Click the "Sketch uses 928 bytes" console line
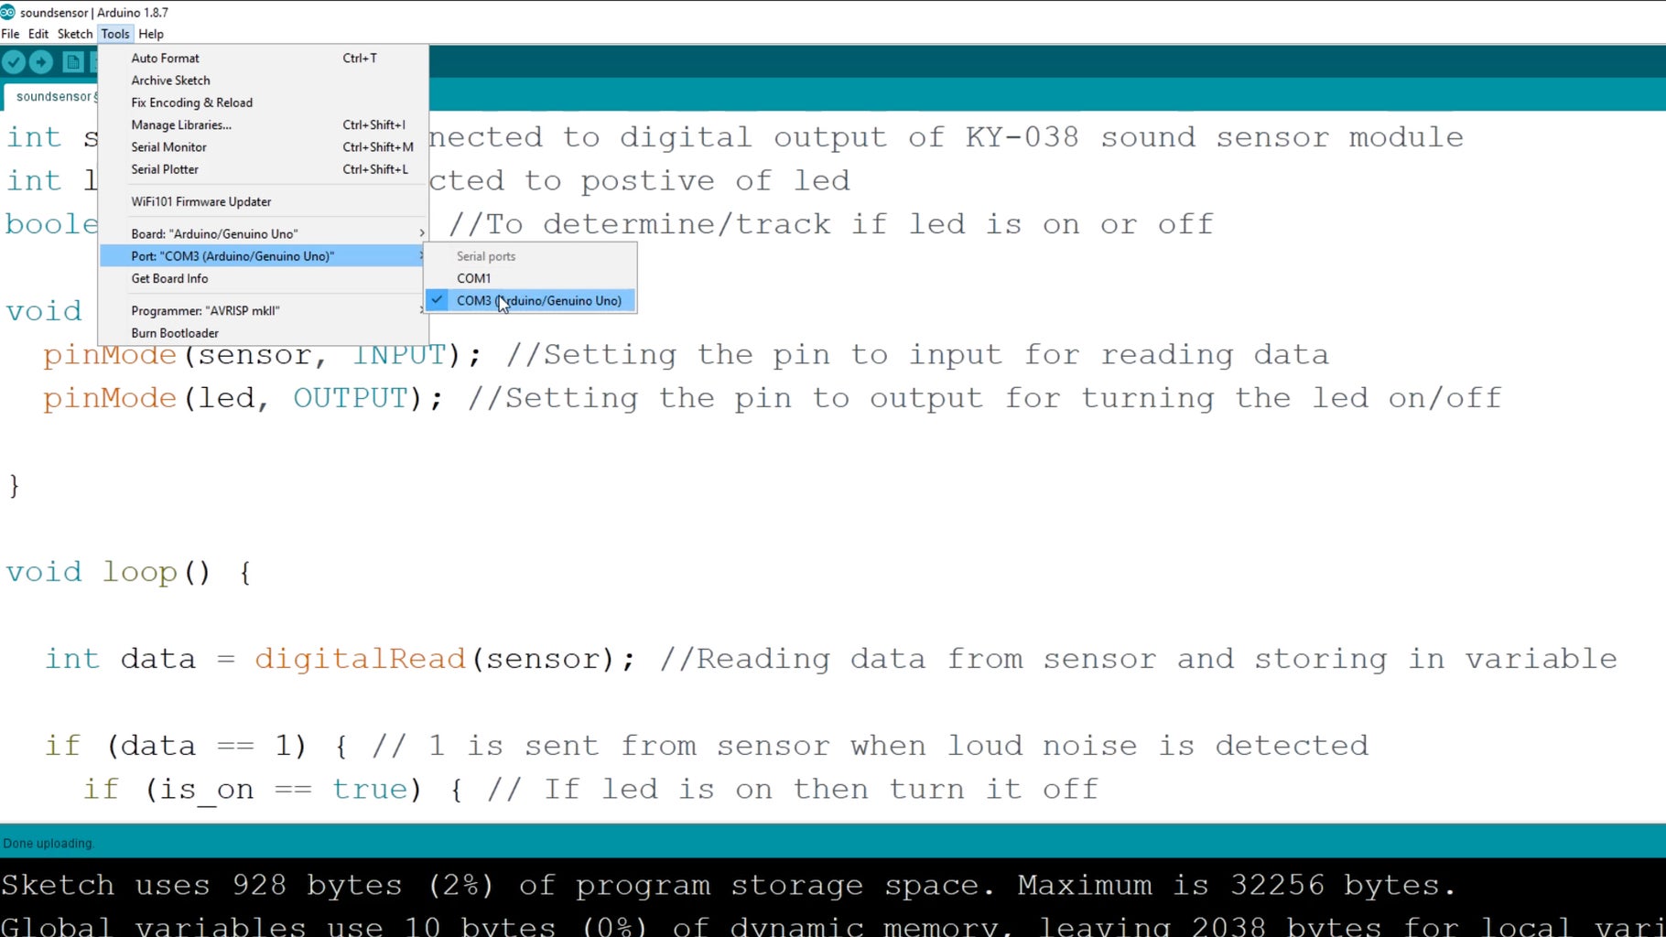The image size is (1666, 937). click(729, 886)
